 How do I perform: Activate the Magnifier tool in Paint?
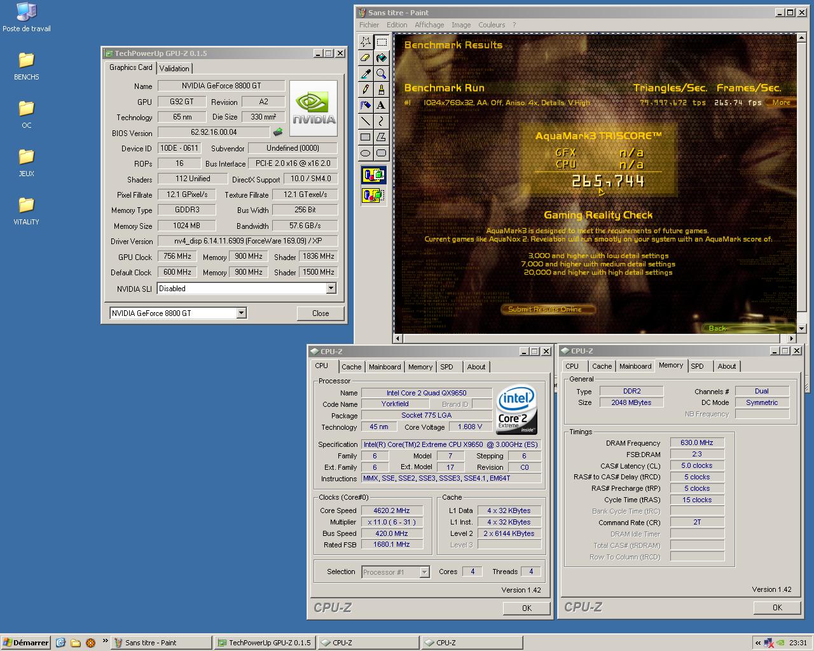click(x=382, y=74)
